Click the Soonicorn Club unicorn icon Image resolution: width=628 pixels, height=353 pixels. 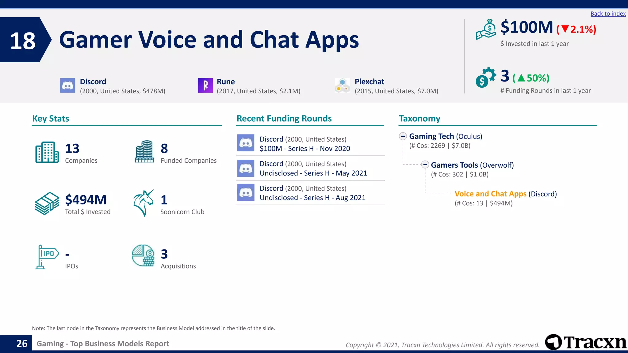(x=144, y=203)
